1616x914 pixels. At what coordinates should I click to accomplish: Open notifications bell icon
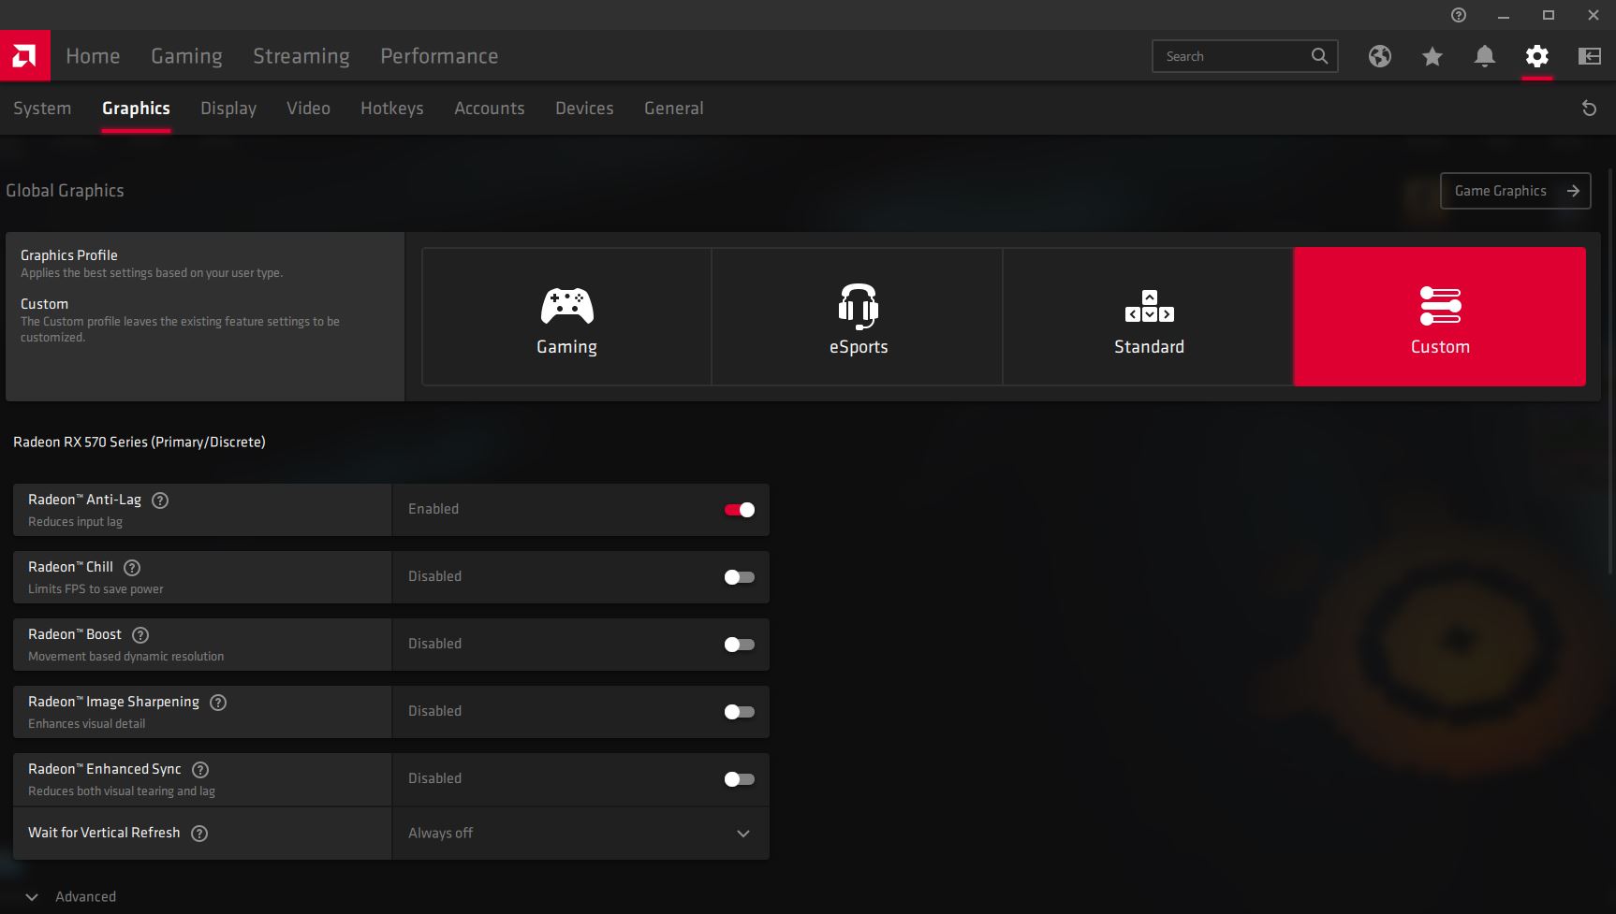(x=1484, y=56)
